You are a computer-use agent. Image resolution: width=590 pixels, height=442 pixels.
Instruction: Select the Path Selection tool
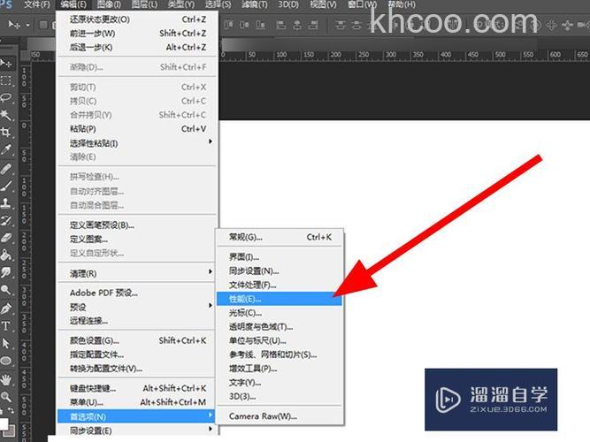click(x=6, y=343)
